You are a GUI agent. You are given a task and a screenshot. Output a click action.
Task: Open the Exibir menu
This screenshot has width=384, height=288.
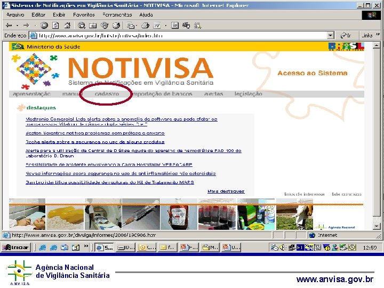click(59, 15)
